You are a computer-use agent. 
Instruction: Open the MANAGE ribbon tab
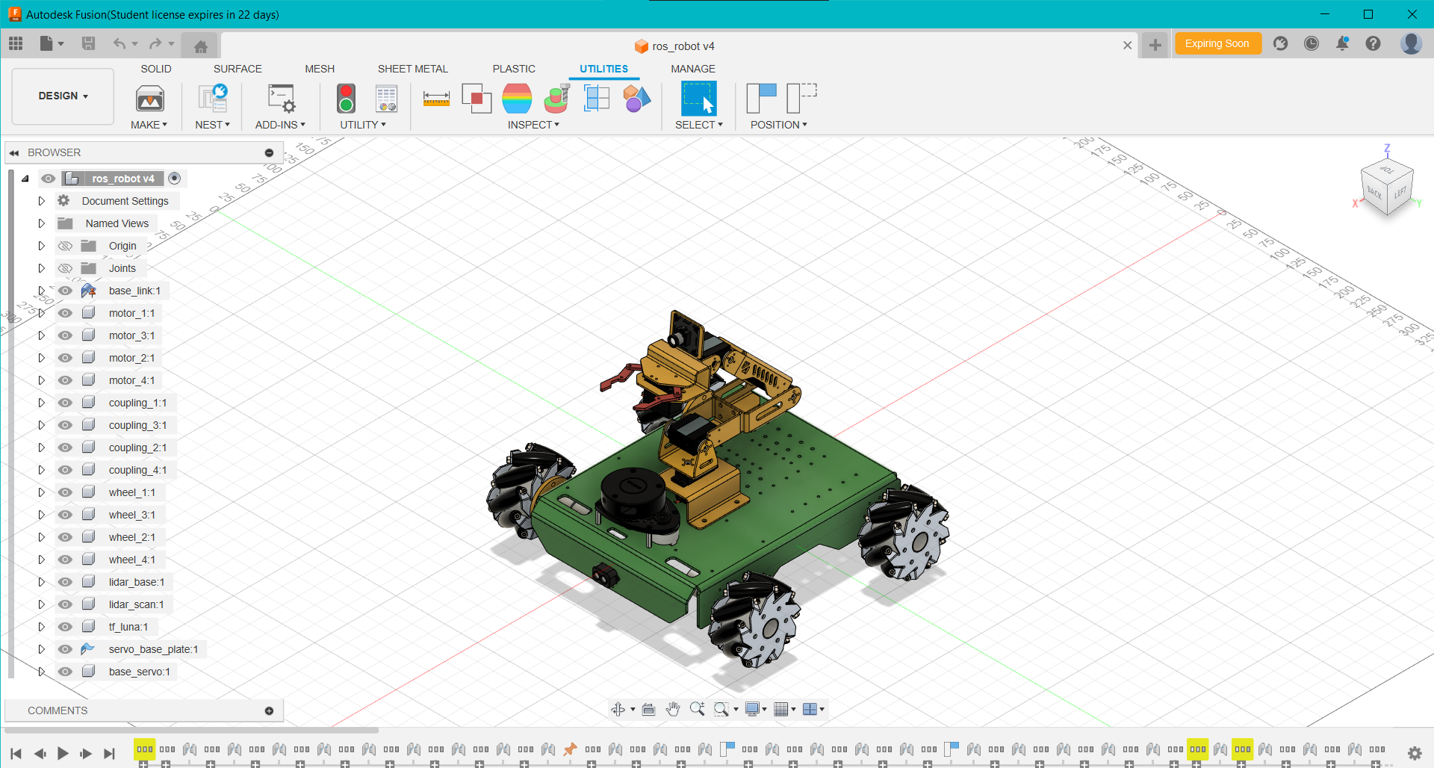pyautogui.click(x=693, y=69)
